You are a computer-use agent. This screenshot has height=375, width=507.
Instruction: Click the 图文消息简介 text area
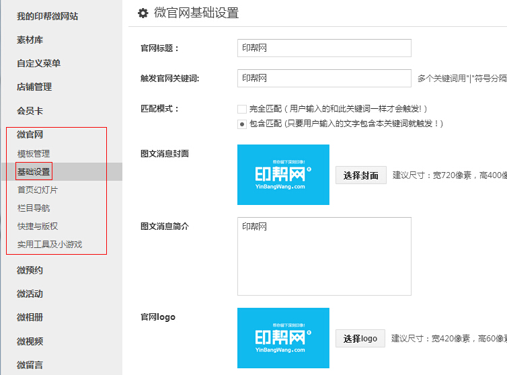coord(324,256)
